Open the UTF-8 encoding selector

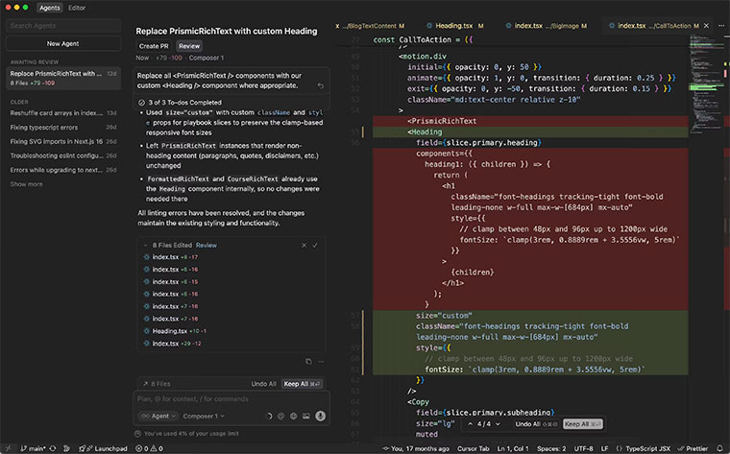coord(583,448)
